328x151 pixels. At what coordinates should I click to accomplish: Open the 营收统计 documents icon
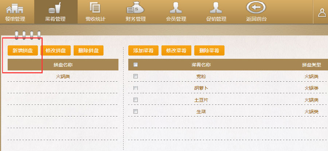pos(95,8)
